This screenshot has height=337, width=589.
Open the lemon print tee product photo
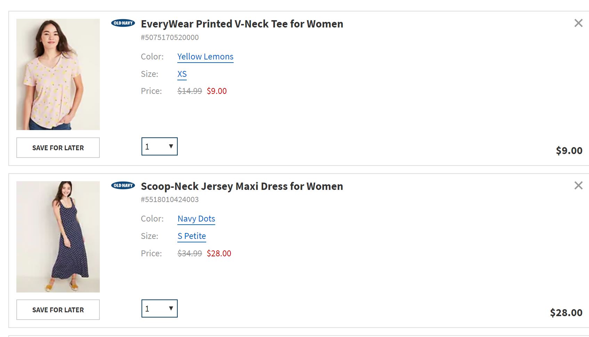58,74
